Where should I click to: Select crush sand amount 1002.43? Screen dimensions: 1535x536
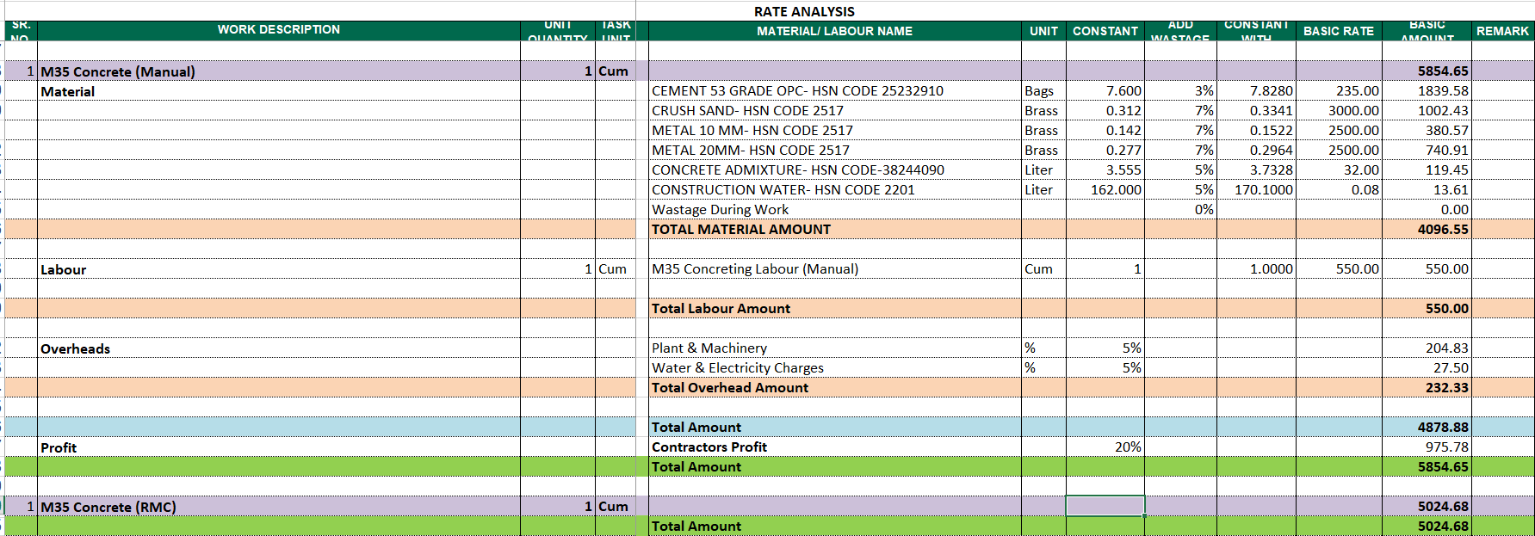[1427, 111]
